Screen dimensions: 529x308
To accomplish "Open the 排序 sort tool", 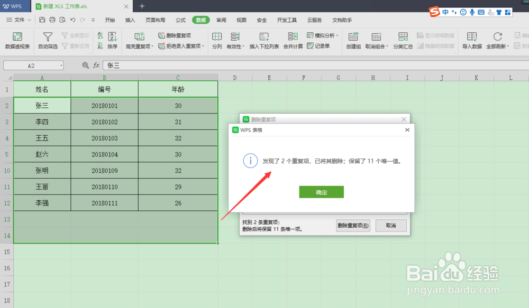I will 112,41.
